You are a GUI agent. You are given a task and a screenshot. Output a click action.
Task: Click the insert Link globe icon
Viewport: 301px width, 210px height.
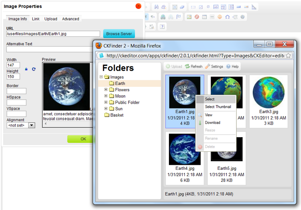(x=163, y=17)
